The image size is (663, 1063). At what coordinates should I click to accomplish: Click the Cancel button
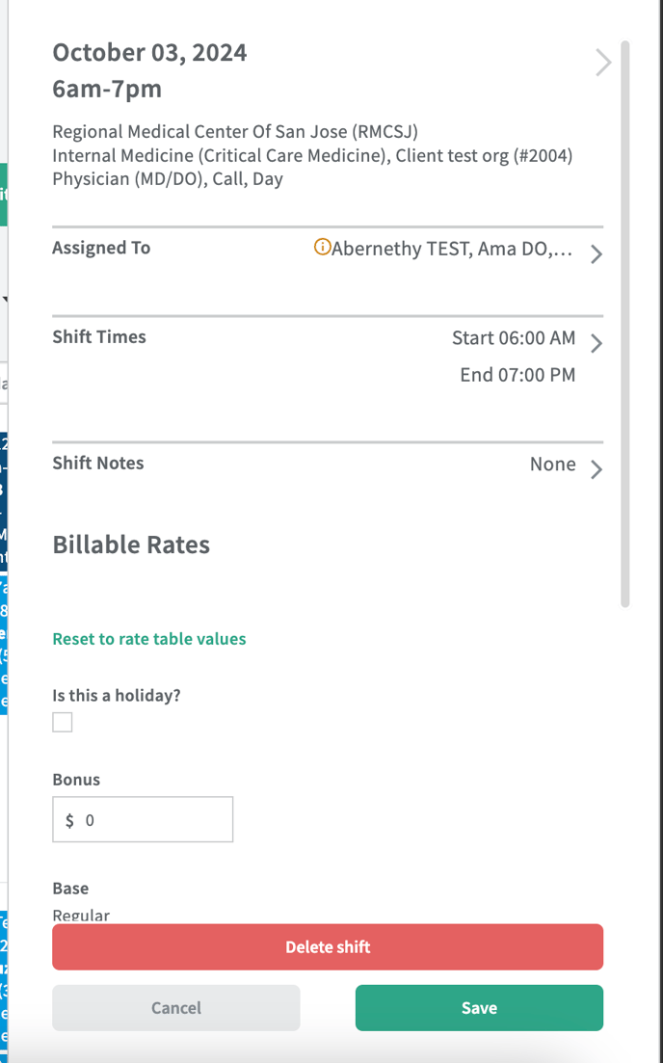(x=176, y=1008)
